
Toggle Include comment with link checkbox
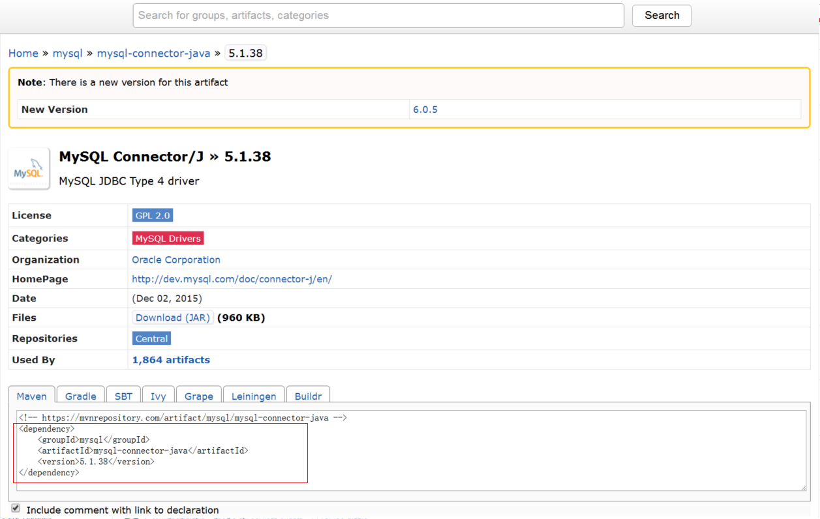pos(16,509)
